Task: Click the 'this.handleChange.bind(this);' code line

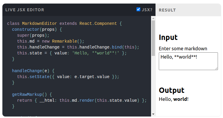Action: pos(78,47)
